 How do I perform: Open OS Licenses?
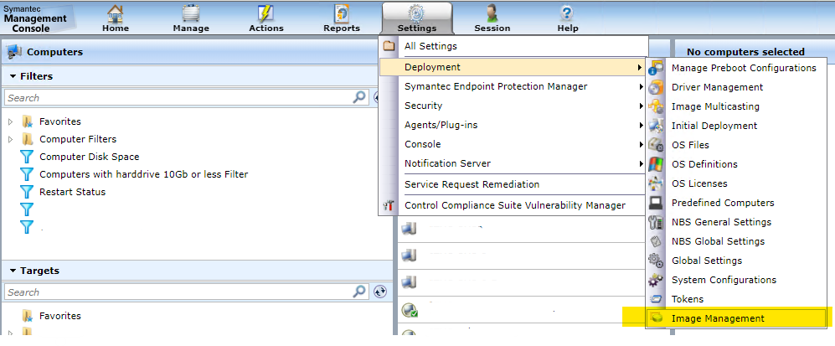(699, 183)
